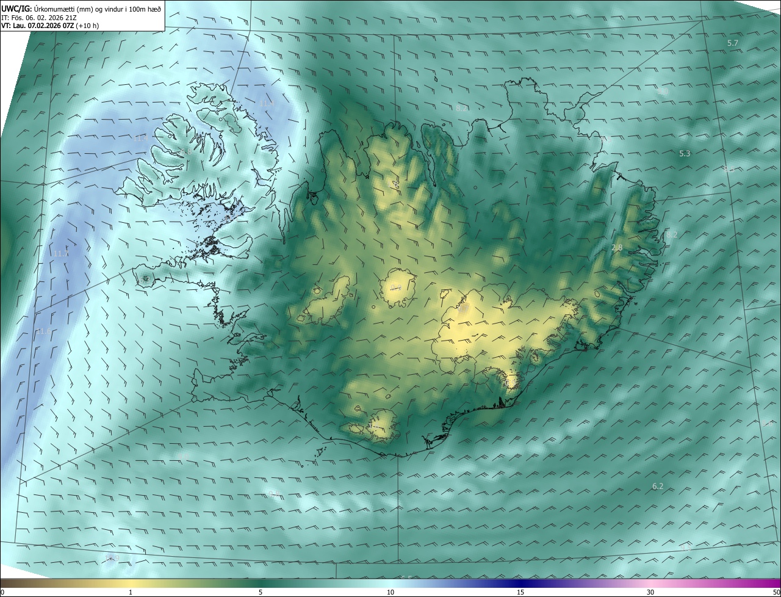Click the 10 tick on the colour scale
Viewport: 781px width, 597px height.
[x=390, y=592]
